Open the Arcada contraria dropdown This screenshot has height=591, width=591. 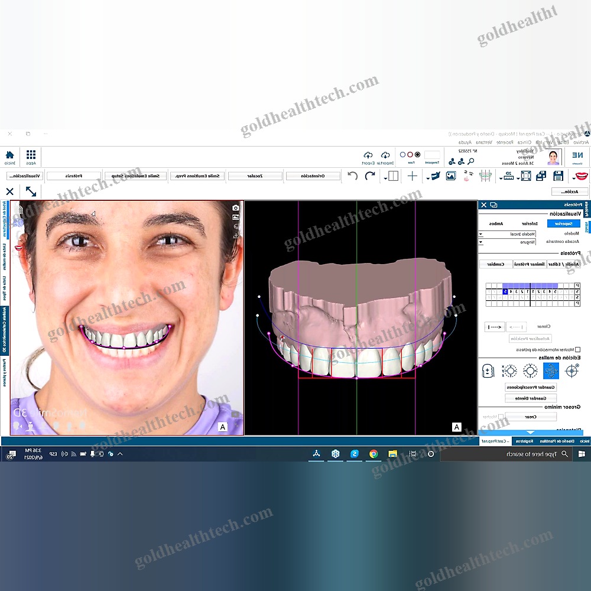tap(507, 242)
